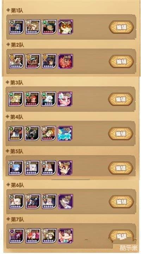This screenshot has width=141, height=254.
Task: Click the second hero portrait in 第4队
Action: [x=32, y=133]
